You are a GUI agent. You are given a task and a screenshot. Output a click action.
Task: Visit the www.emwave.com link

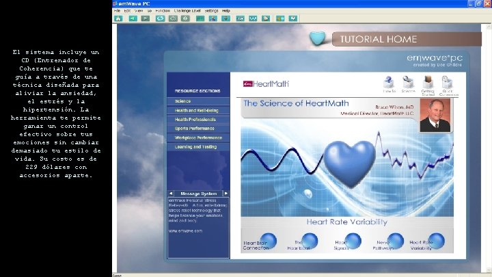pyautogui.click(x=185, y=231)
